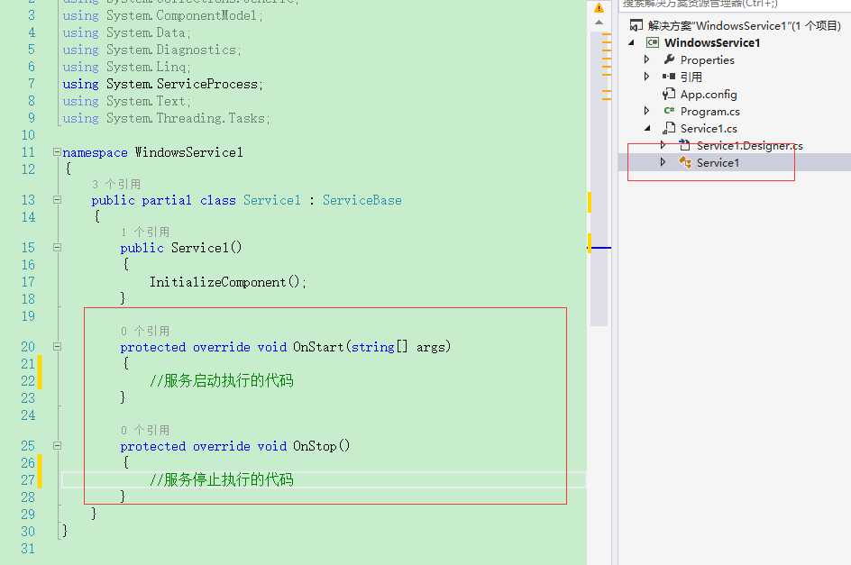Screen dimensions: 851x565
Task: Click the comment '//服务启动执行的代码'
Action: coord(222,380)
